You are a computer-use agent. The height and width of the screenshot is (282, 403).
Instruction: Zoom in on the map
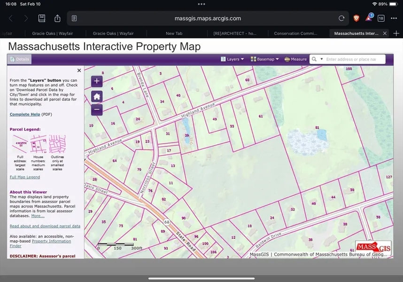tap(97, 81)
